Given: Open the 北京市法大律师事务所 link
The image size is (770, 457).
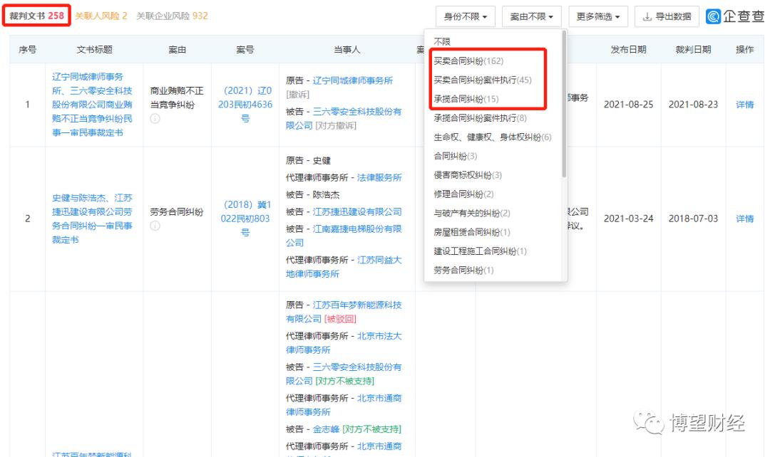Looking at the screenshot, I should 344,343.
